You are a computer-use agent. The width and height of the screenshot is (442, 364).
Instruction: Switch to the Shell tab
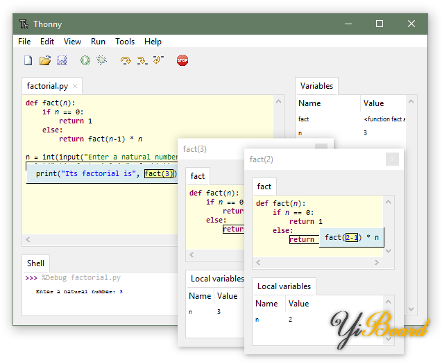35,263
